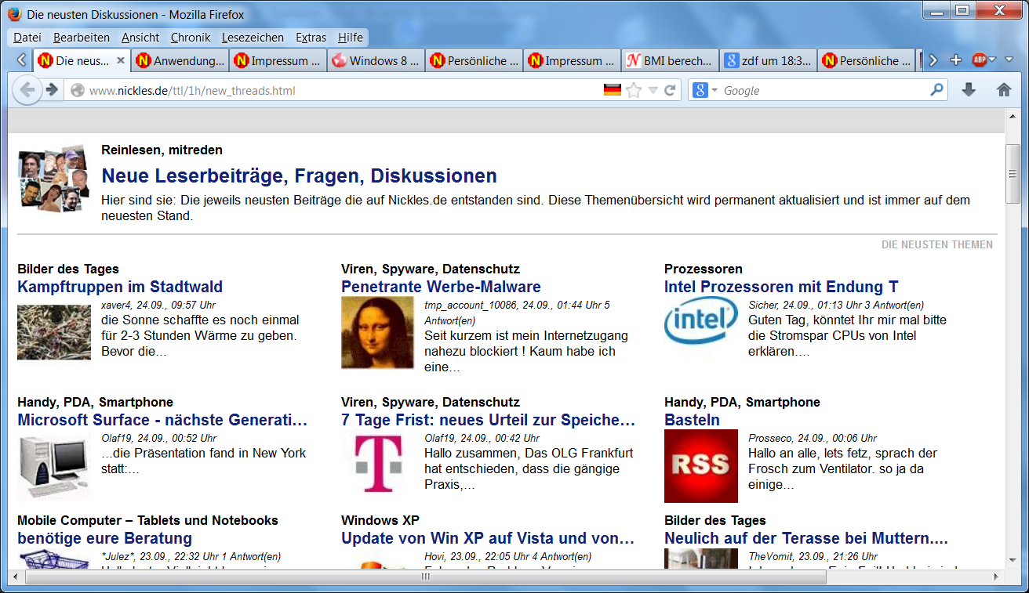Open the Telekom T logo thumbnail
Screen dimensions: 1029x593
377,465
